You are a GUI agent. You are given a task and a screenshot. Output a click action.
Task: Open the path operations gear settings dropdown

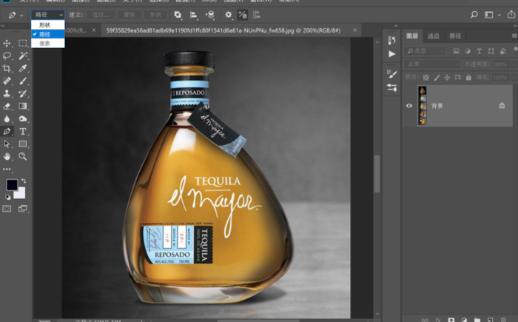pos(229,14)
